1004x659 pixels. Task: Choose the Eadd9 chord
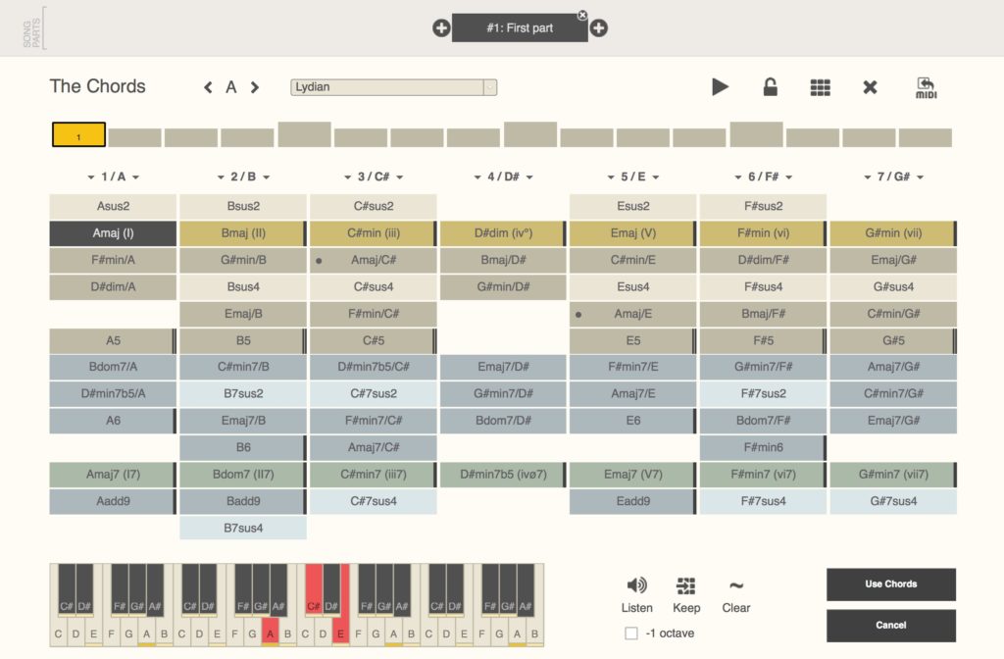click(632, 501)
